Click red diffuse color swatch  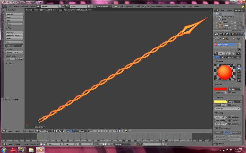[220, 89]
